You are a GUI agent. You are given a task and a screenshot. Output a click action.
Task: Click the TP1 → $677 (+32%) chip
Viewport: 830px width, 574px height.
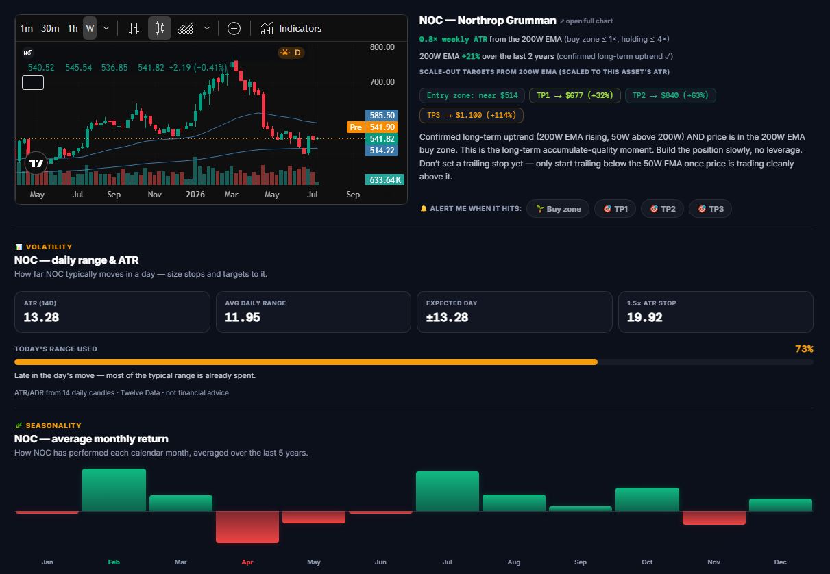click(575, 95)
